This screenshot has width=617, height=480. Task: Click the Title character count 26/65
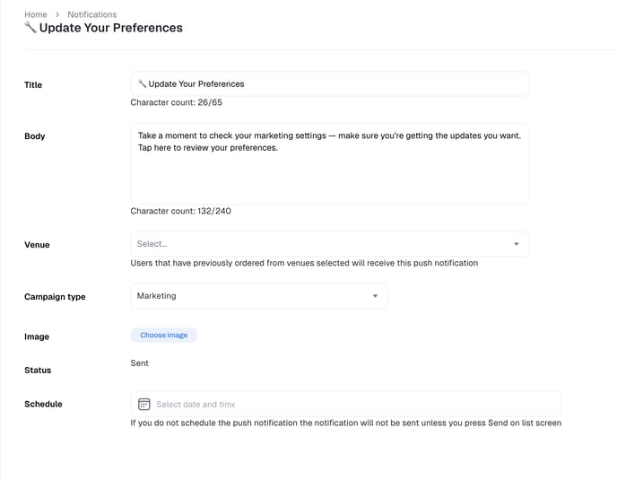[177, 102]
